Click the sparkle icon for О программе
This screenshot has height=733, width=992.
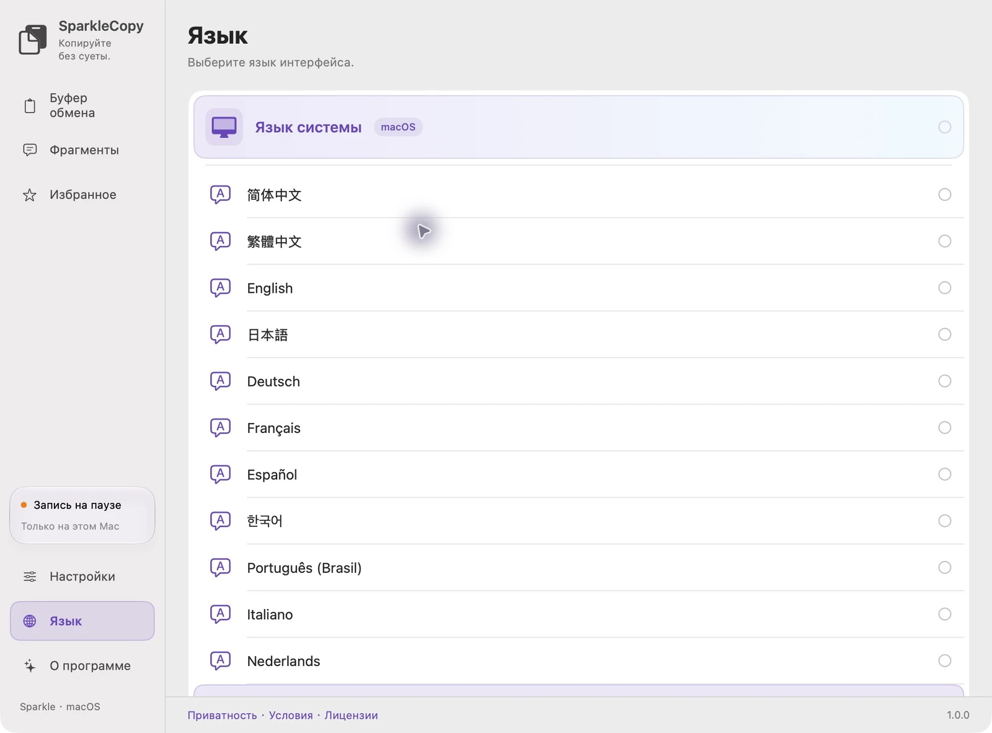pos(30,666)
